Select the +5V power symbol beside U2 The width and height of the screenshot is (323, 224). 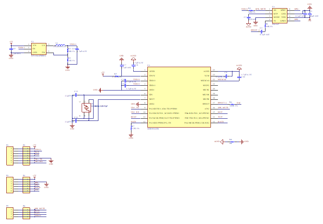[x=11, y=42]
